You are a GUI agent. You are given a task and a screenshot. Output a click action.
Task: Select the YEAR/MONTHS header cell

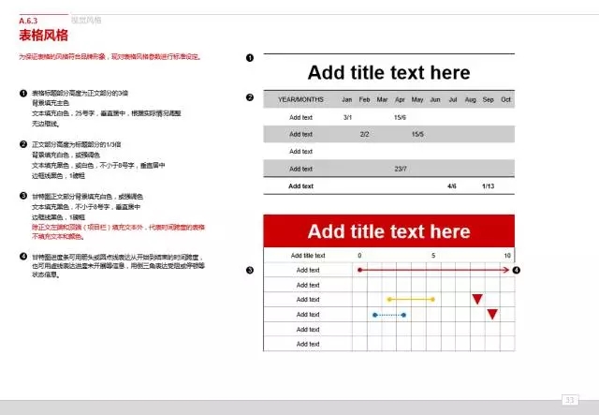300,99
